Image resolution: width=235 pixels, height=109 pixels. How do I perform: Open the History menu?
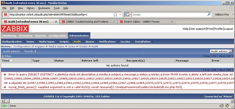pos(31,8)
